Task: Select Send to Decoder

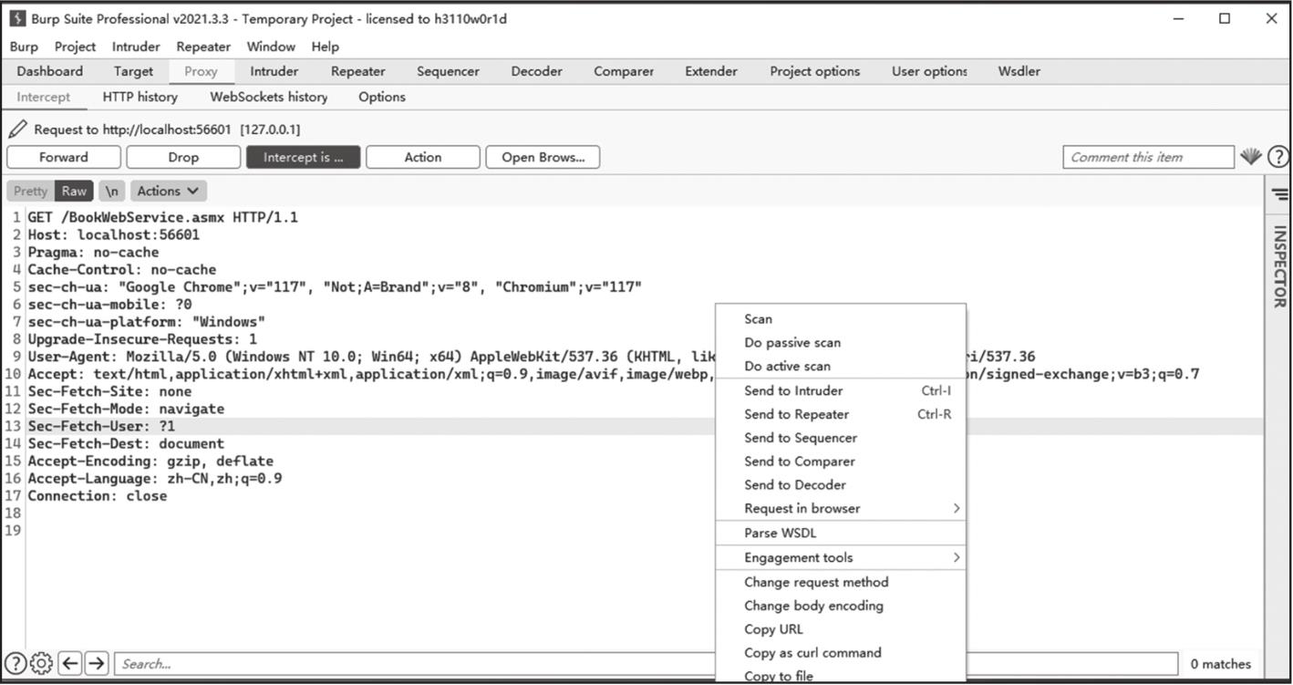Action: (x=840, y=485)
